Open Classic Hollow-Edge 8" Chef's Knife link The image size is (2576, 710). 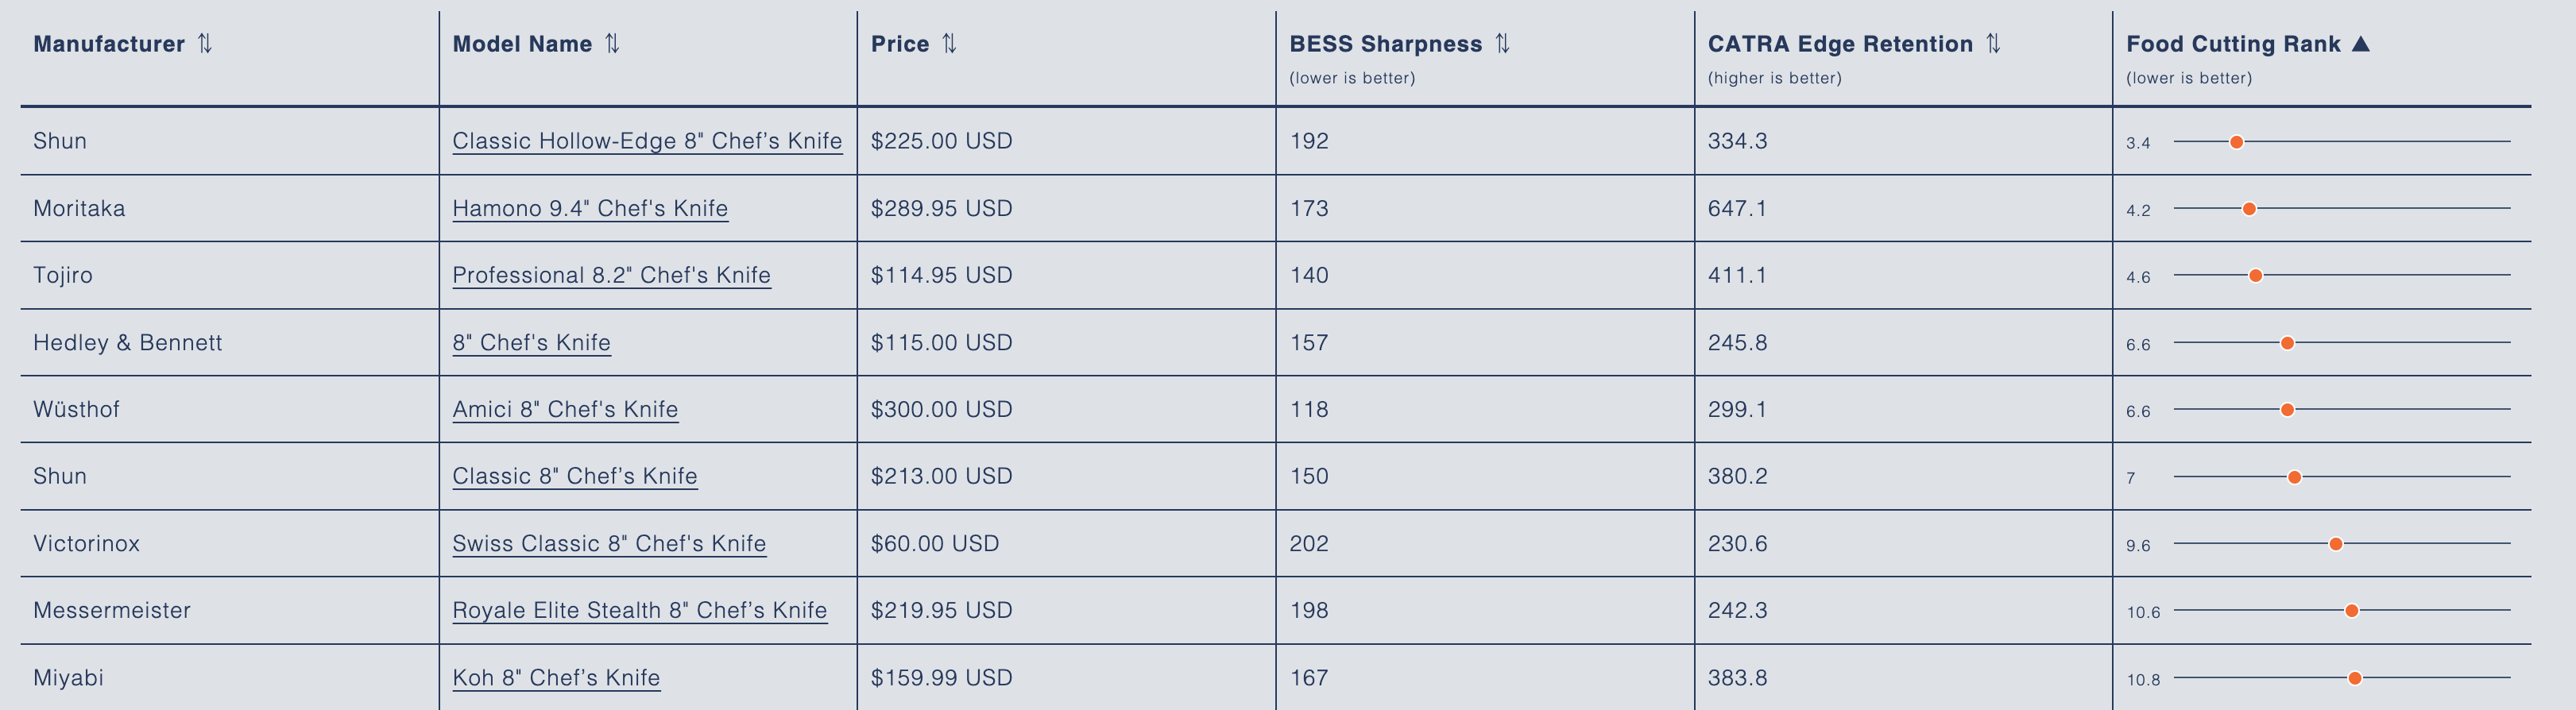click(647, 141)
